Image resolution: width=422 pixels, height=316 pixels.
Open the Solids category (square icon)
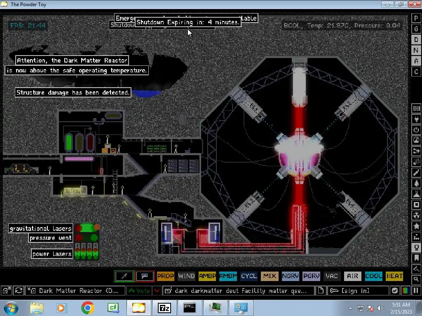click(416, 205)
